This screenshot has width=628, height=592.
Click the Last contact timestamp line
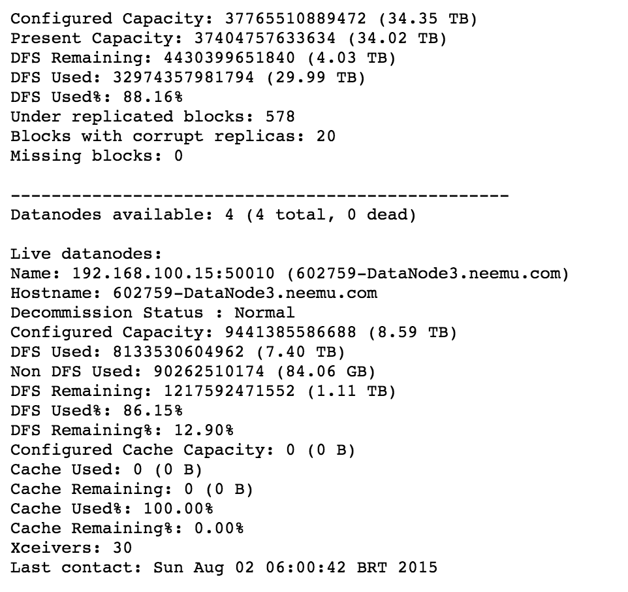click(224, 568)
